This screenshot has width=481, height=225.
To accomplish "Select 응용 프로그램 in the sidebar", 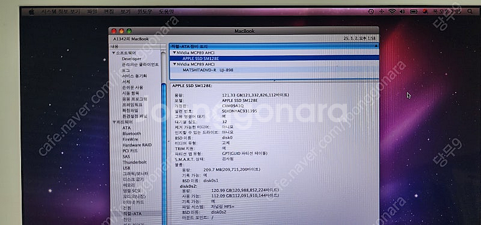I will pos(135,99).
